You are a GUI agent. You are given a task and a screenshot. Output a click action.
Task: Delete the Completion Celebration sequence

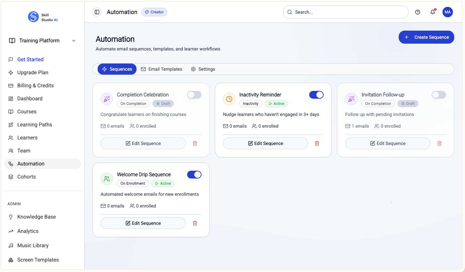coord(195,143)
